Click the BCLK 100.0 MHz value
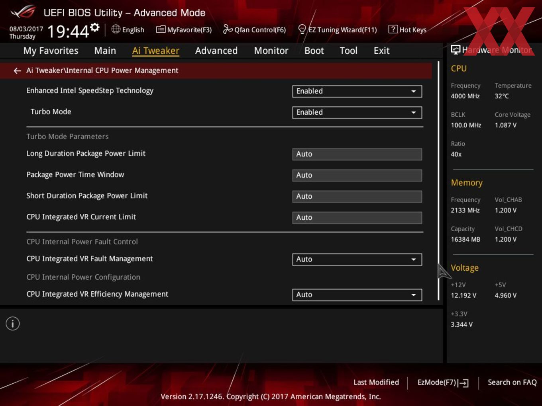The height and width of the screenshot is (406, 542). pyautogui.click(x=466, y=125)
